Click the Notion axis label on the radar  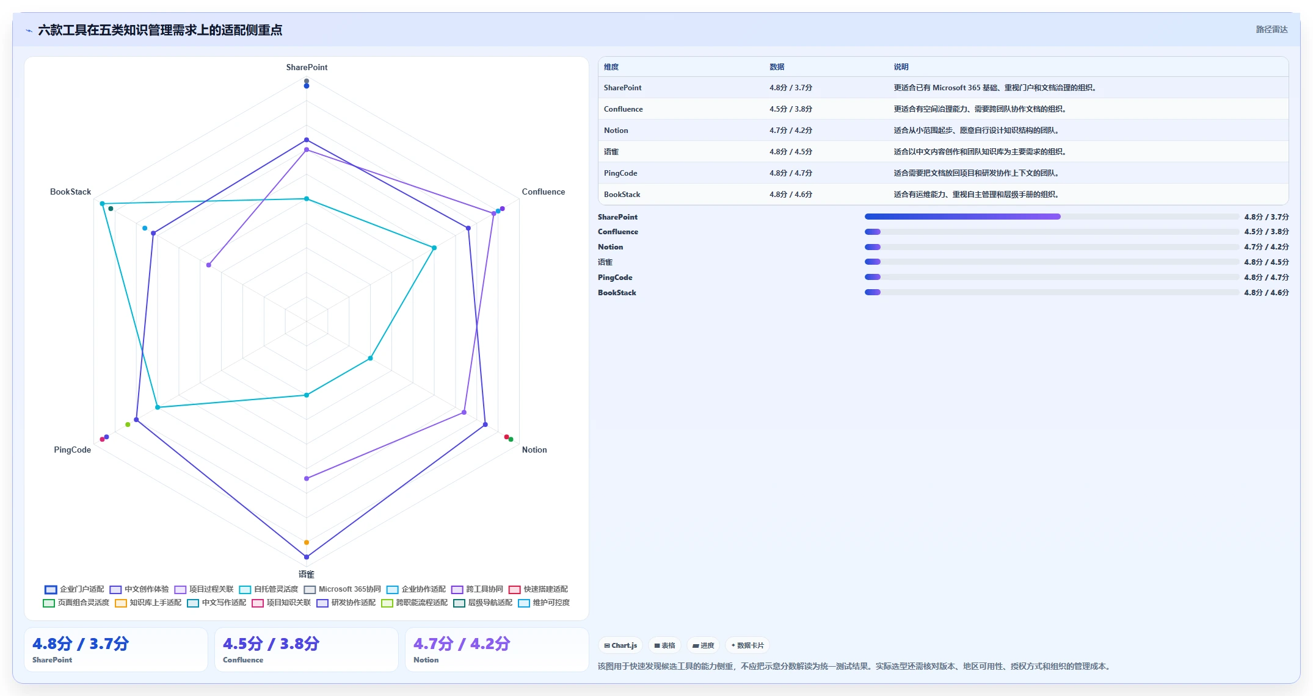534,450
